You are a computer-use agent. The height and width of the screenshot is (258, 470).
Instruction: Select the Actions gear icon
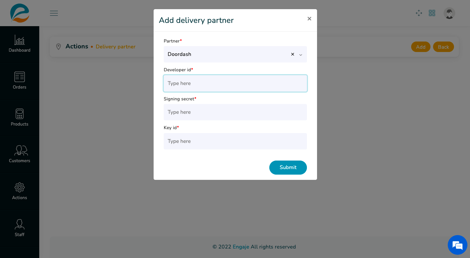pos(20,187)
